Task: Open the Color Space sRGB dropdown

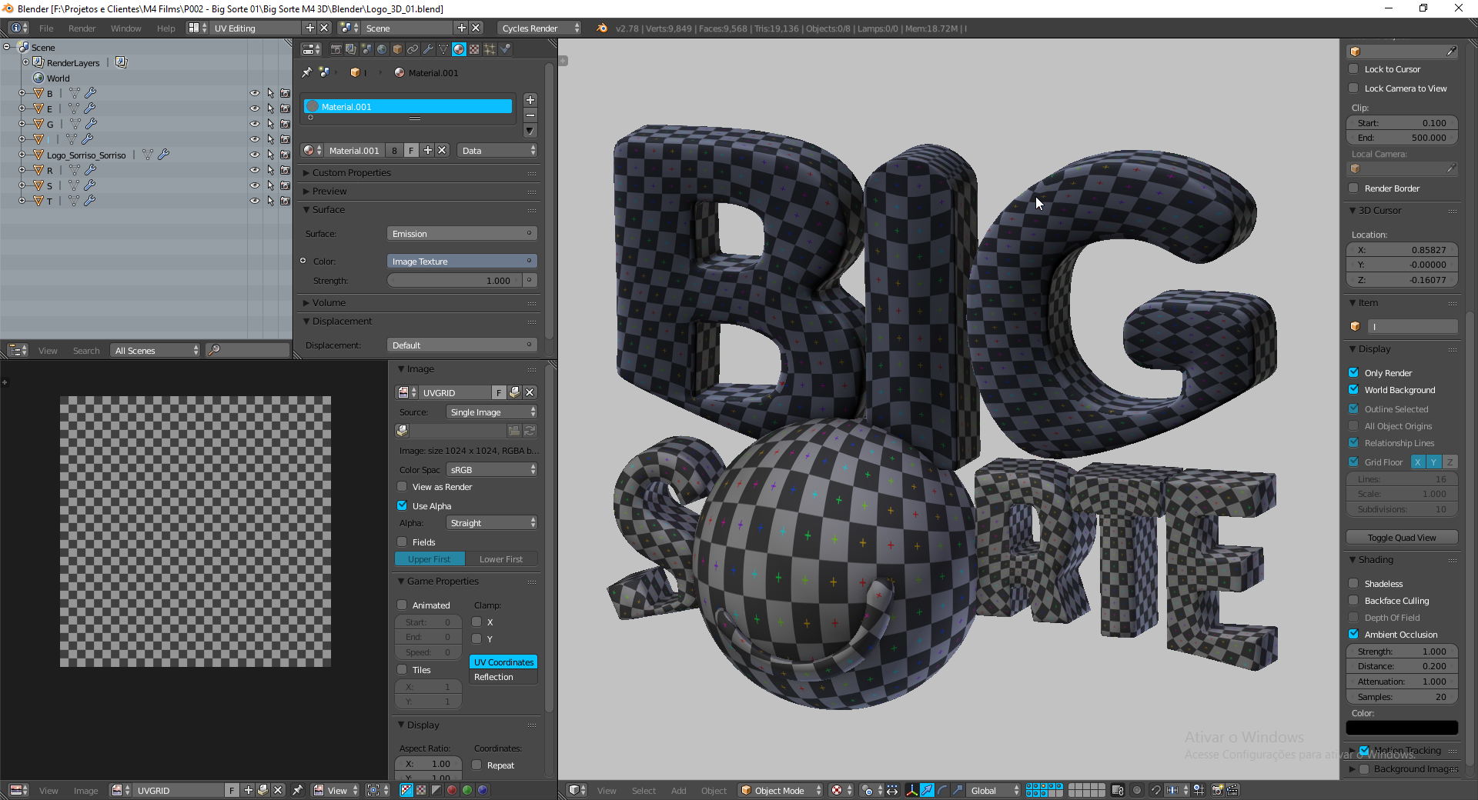Action: 491,470
